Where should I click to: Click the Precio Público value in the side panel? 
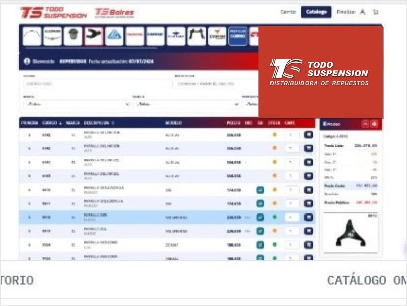pos(366,202)
